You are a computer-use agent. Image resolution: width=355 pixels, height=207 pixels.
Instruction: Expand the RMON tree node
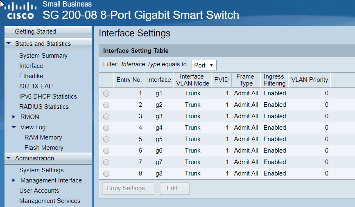[14, 117]
